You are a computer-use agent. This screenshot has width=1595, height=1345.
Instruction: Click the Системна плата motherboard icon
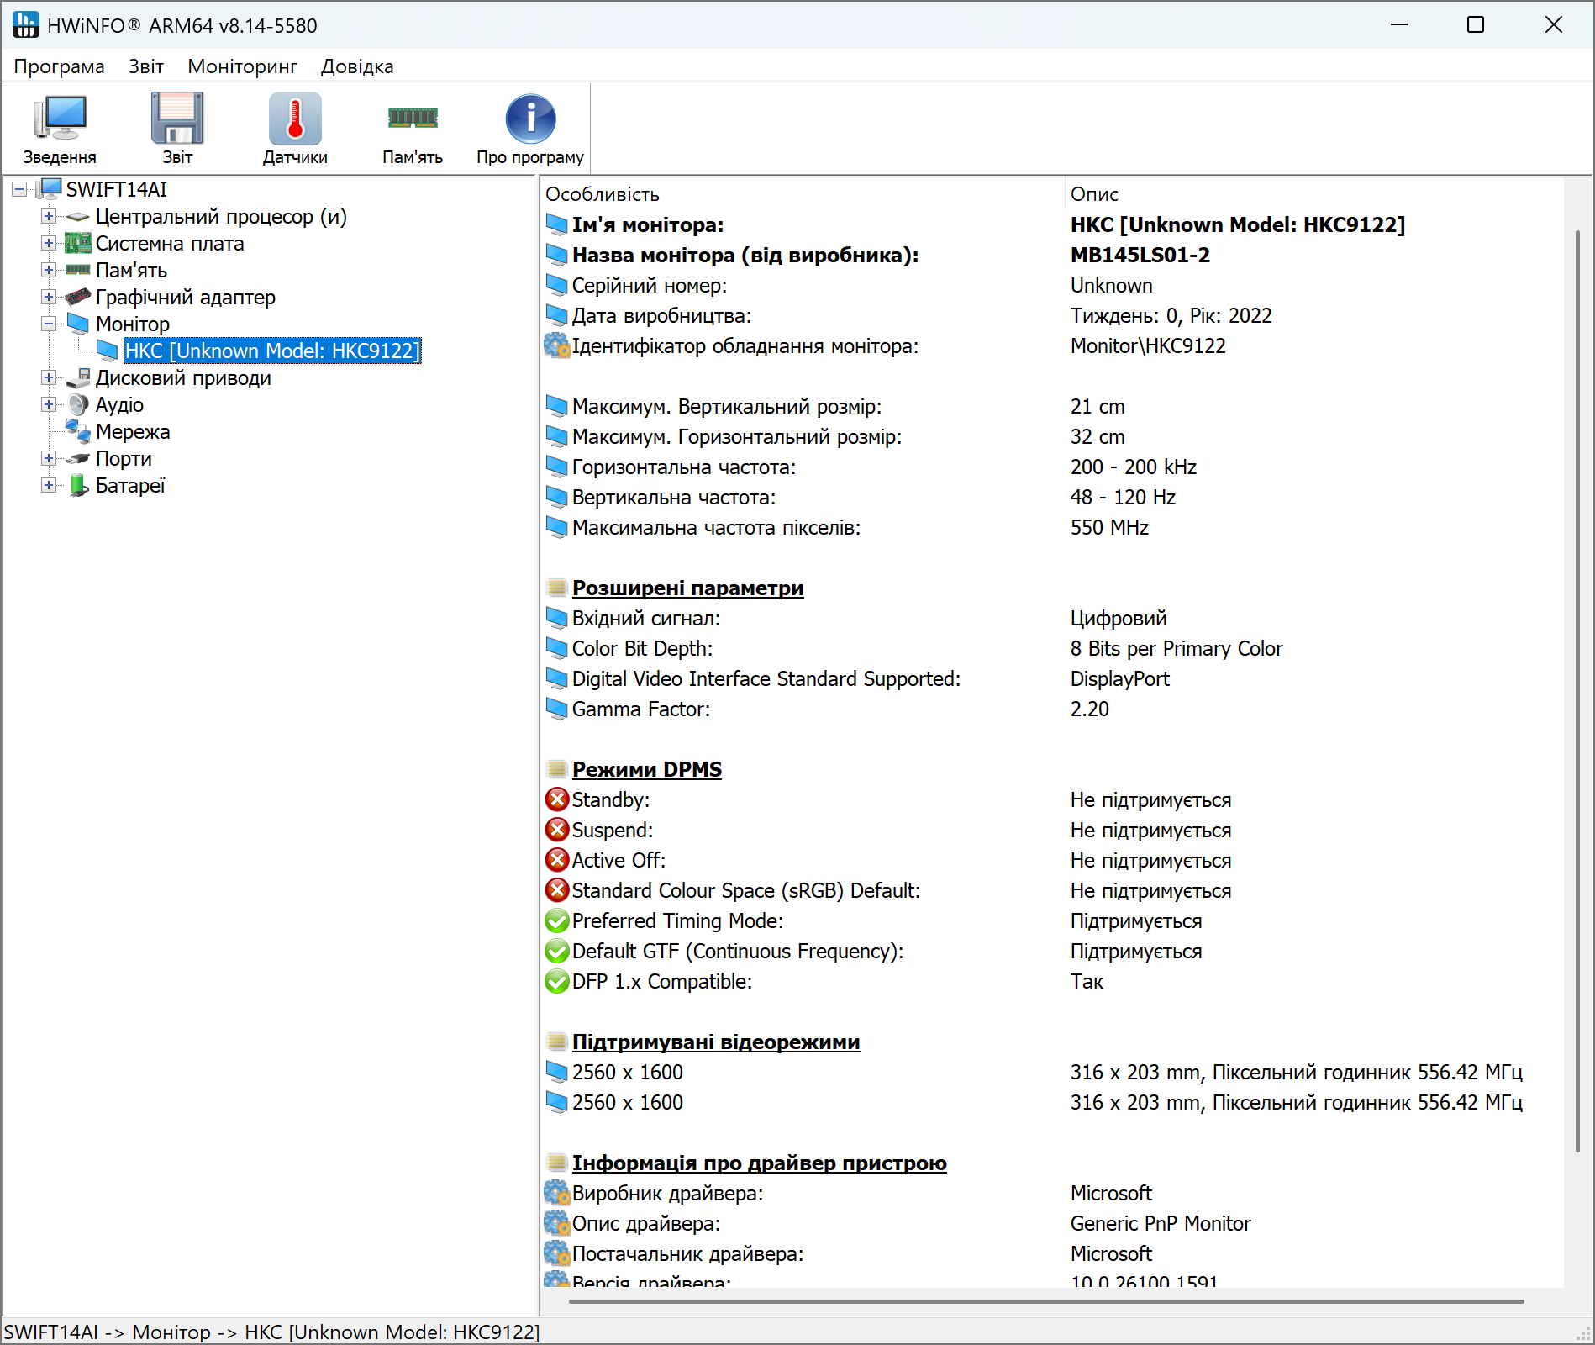coord(78,244)
